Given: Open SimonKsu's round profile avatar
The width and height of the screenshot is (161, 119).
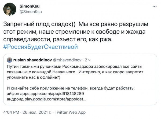Looking at the screenshot, I should [10, 9].
